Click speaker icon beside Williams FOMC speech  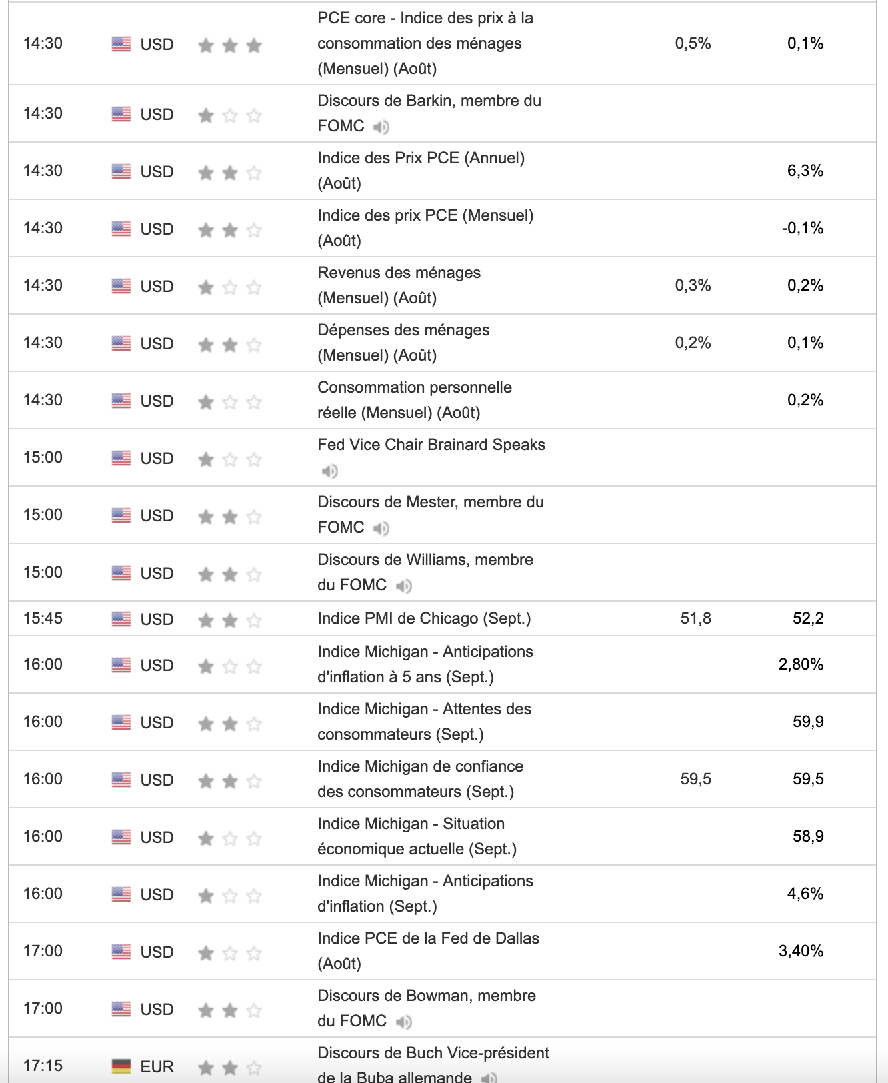pyautogui.click(x=404, y=586)
